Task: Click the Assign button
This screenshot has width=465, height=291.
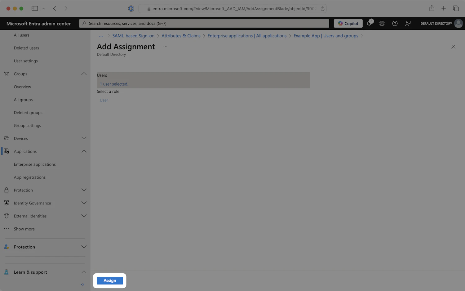Action: coord(110,280)
